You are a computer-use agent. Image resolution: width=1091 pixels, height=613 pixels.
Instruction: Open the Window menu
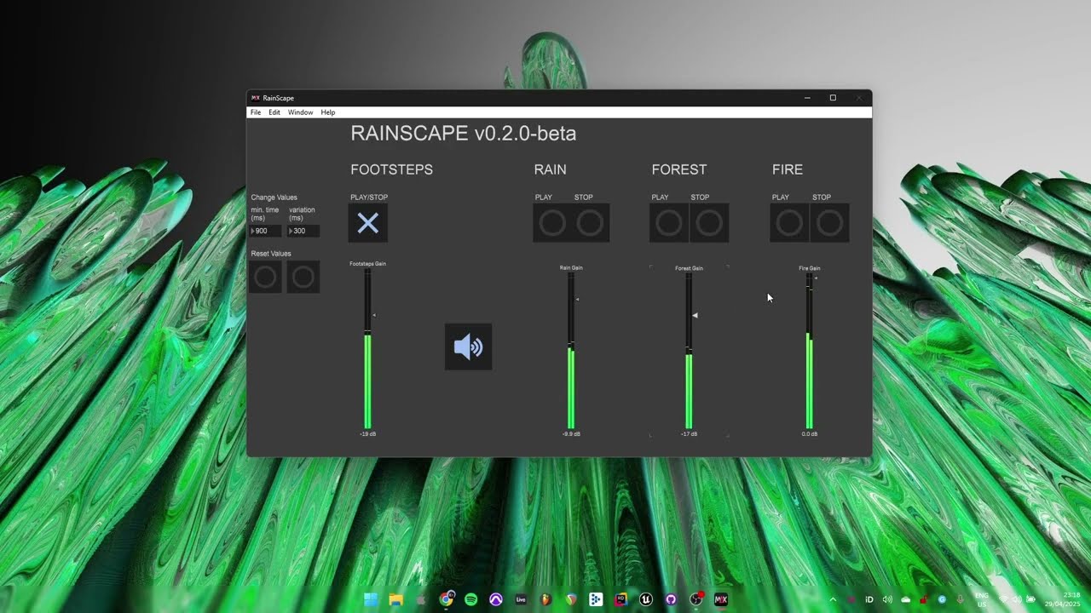click(300, 112)
